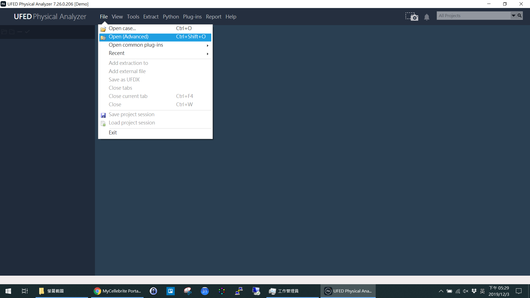Click UFED Physical Analyzer taskbar button
Screen dimensions: 530x298
[348, 291]
